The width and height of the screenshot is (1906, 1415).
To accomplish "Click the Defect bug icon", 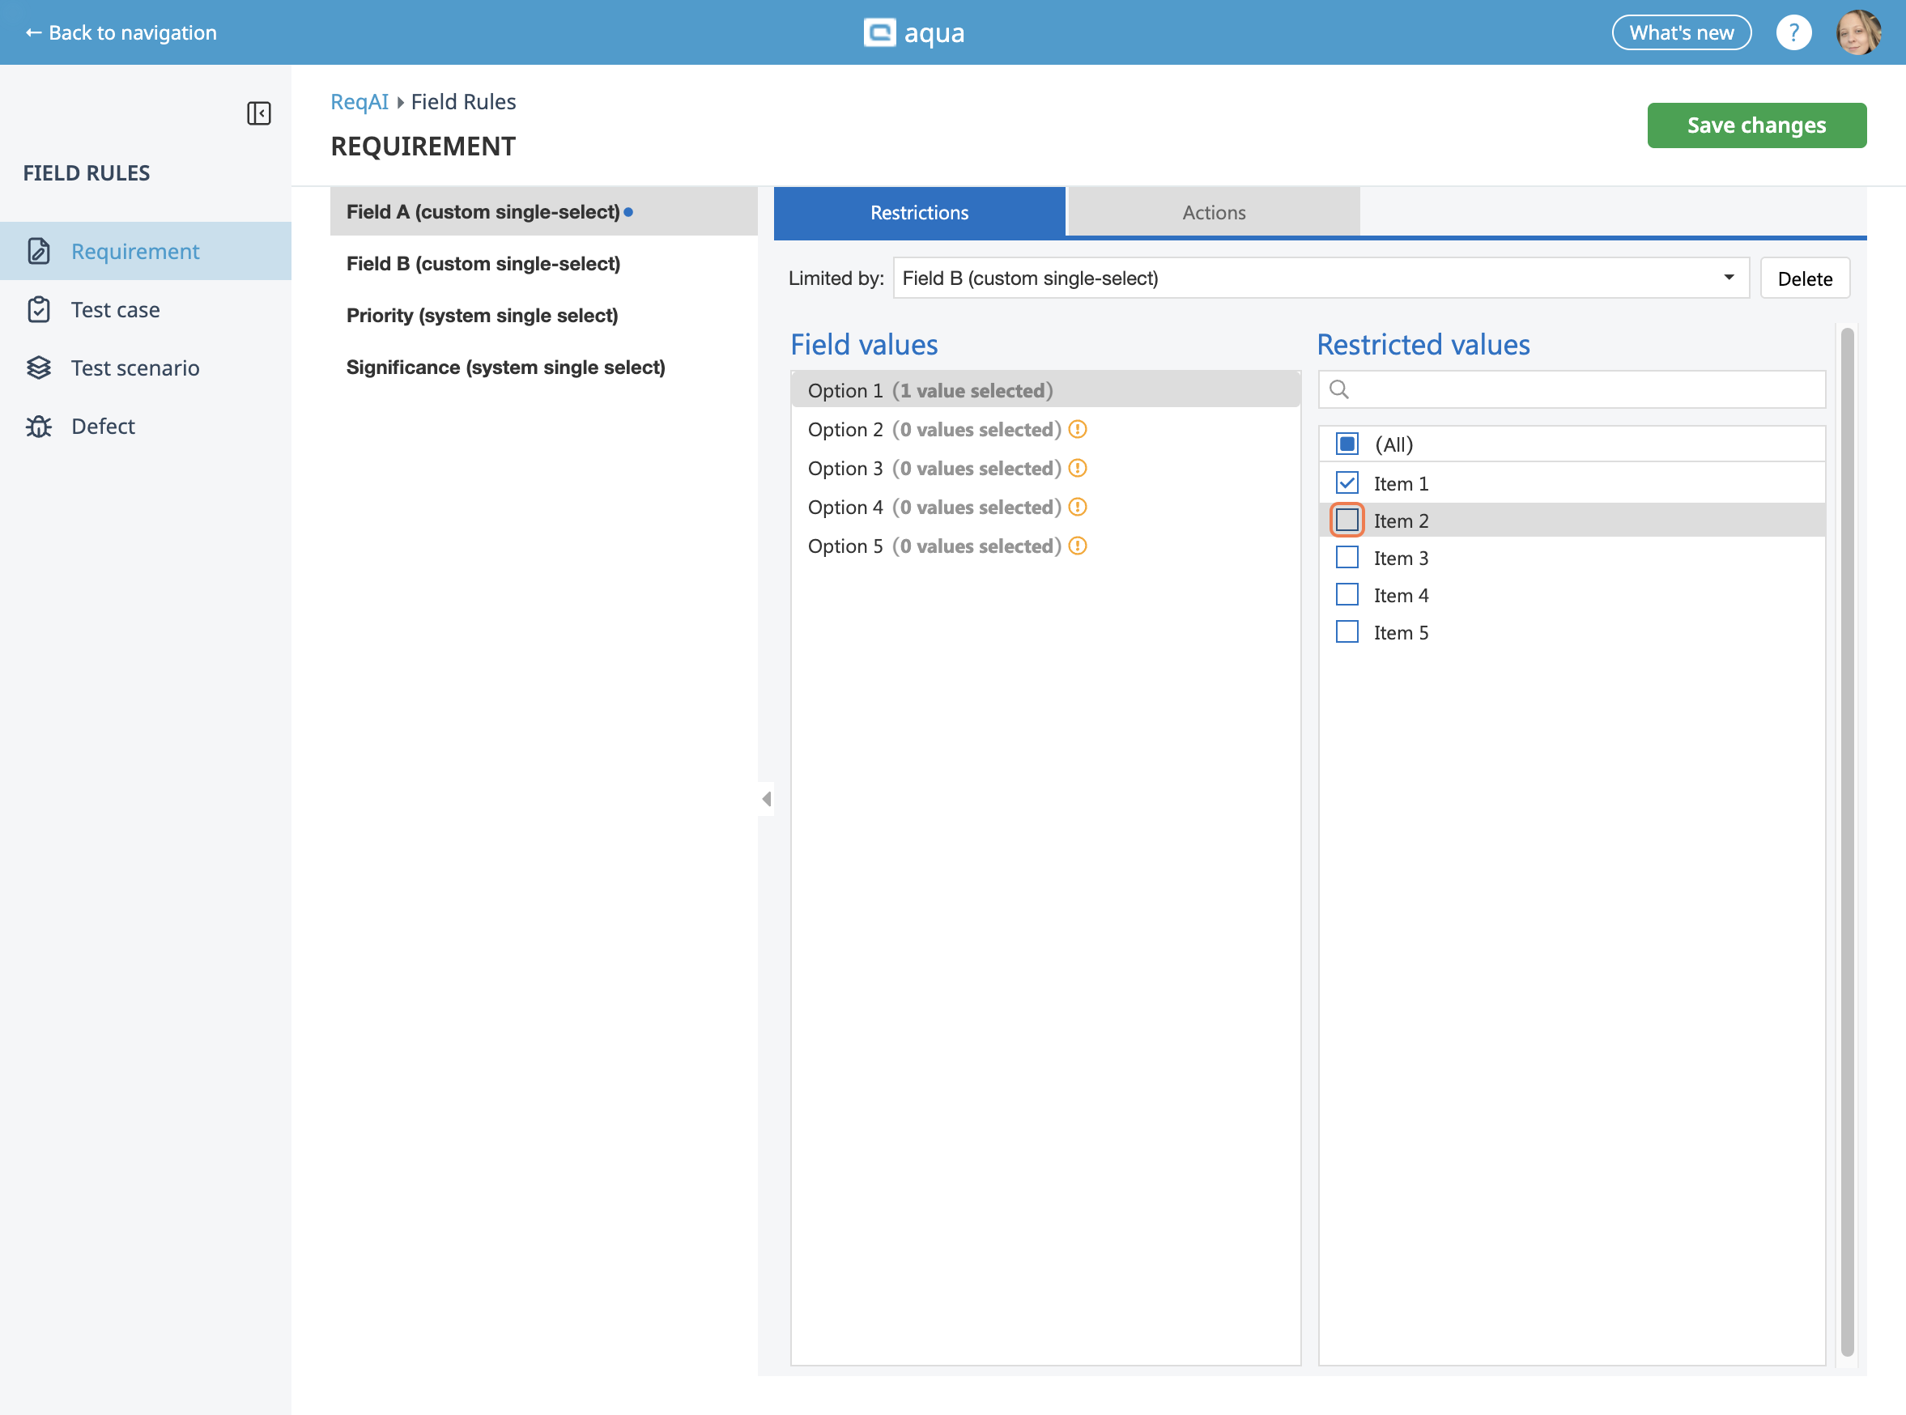I will tap(39, 426).
